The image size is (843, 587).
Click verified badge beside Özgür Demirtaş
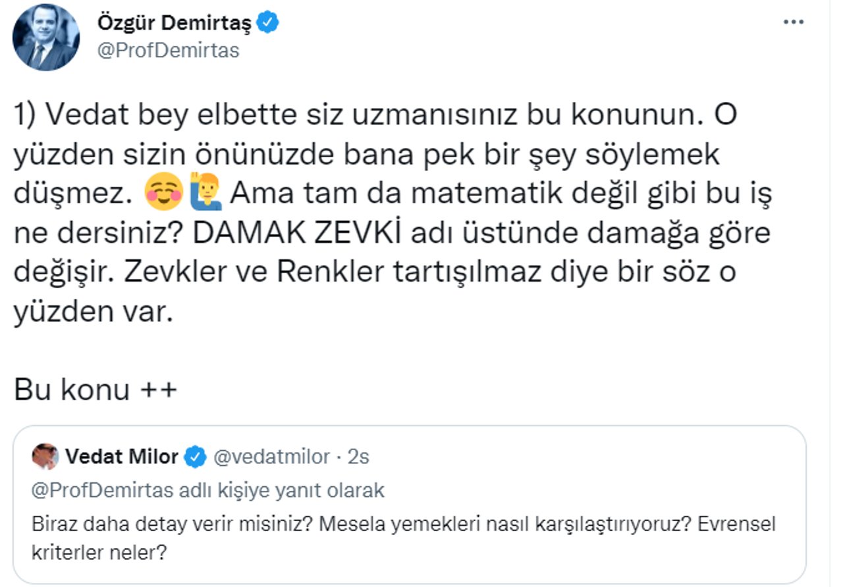point(268,23)
